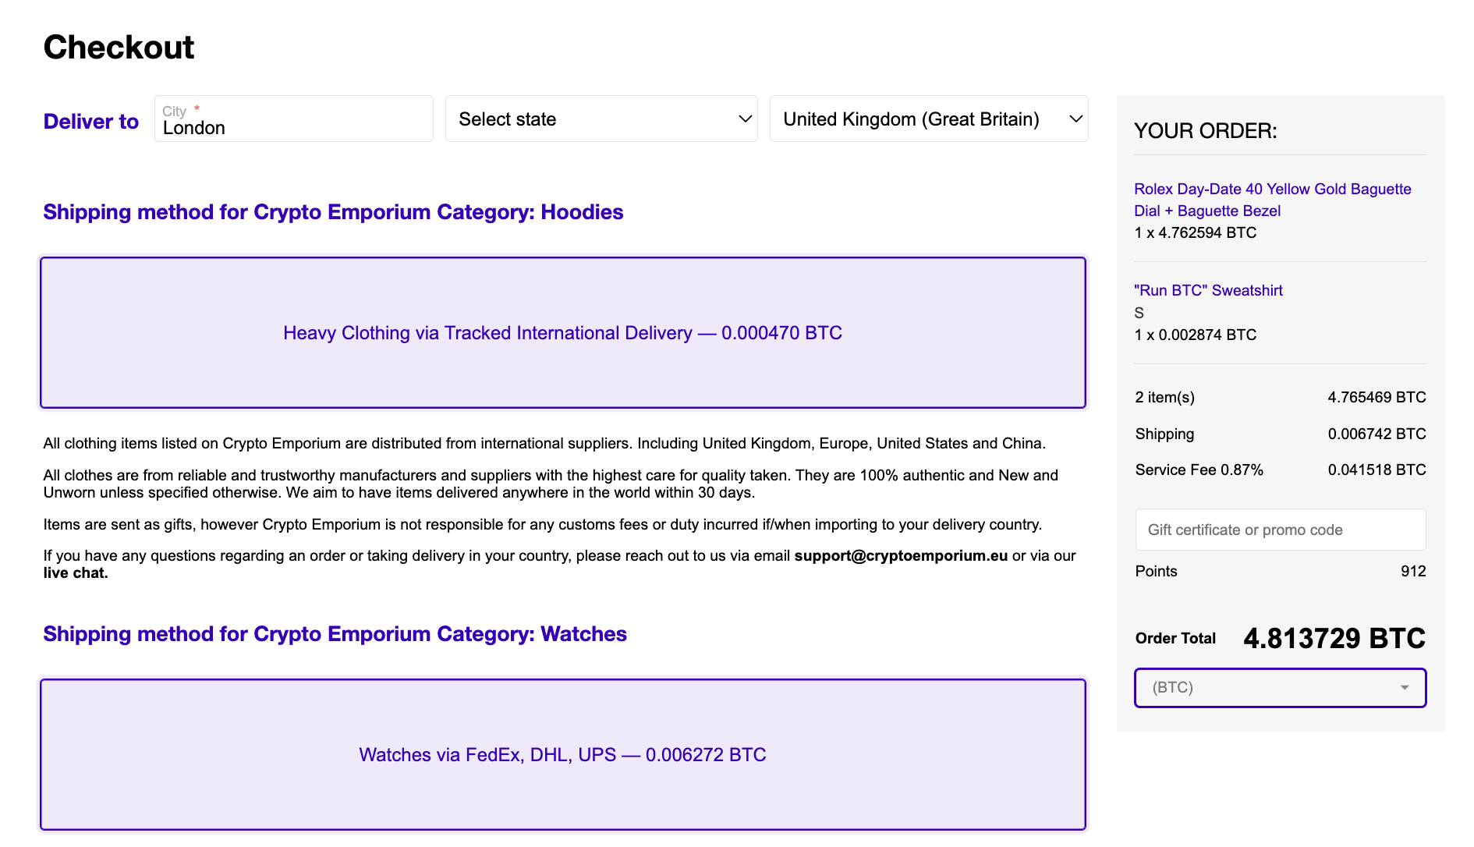Click the live chat link text
Image resolution: width=1474 pixels, height=847 pixels.
click(x=76, y=572)
